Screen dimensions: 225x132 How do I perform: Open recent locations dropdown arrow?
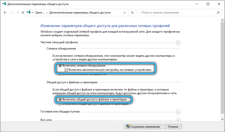[18, 12]
